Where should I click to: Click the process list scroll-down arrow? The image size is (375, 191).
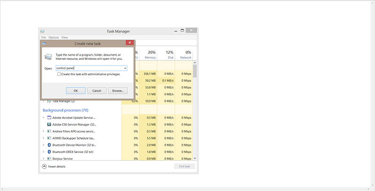[x=195, y=158]
